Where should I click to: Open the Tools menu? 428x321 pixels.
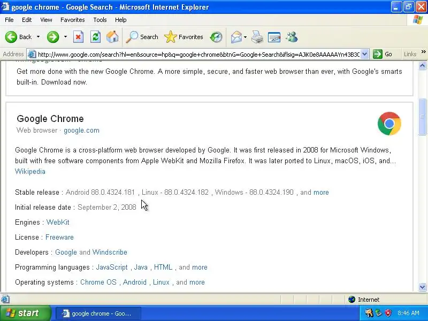pyautogui.click(x=100, y=20)
